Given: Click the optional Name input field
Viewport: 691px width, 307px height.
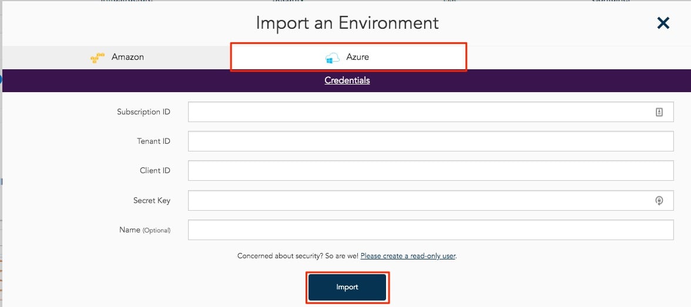Looking at the screenshot, I should [431, 230].
